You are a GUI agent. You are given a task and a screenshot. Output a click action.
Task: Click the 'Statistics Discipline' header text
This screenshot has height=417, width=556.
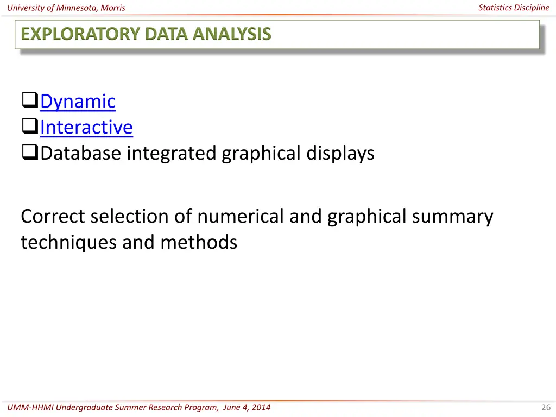pyautogui.click(x=514, y=8)
